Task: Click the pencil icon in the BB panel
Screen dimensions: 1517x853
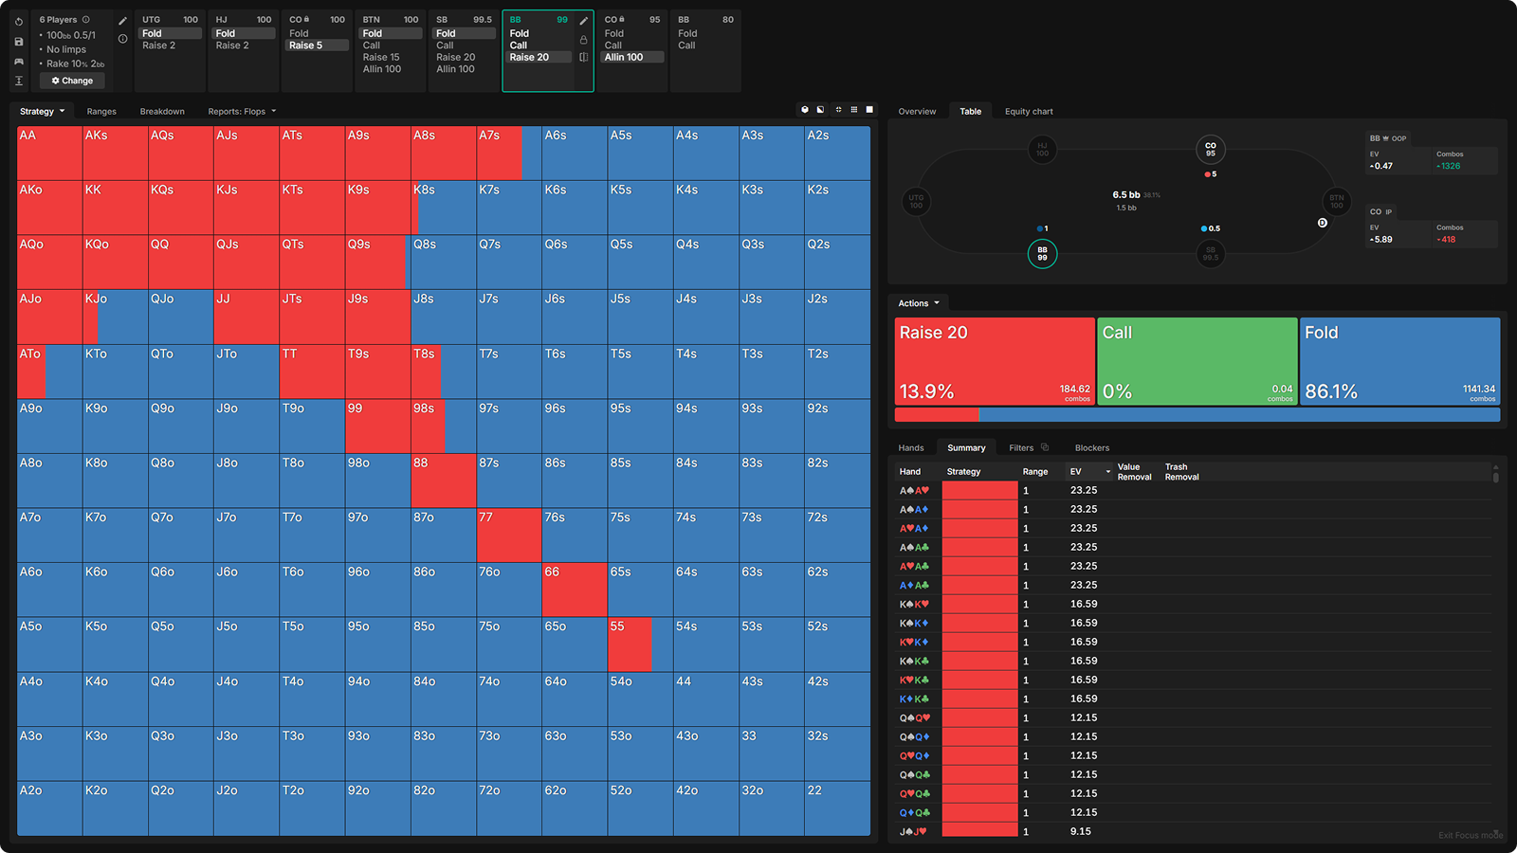Action: (583, 21)
